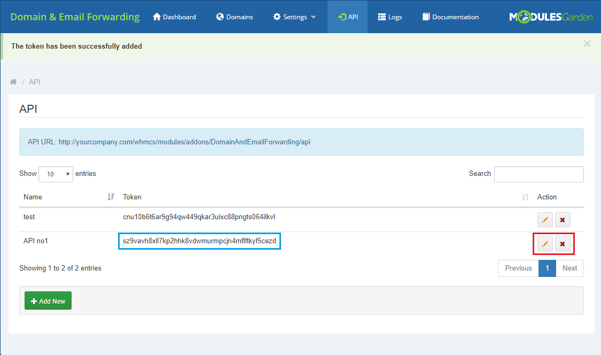
Task: Click the API URL text
Action: pyautogui.click(x=169, y=142)
